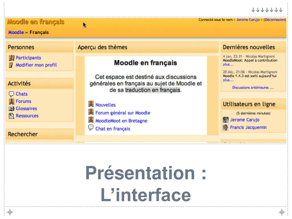Viewport: 292px width, 219px height.
Task: Open Jerome Carujo in Utilisateurs en ligne
Action: 245,120
